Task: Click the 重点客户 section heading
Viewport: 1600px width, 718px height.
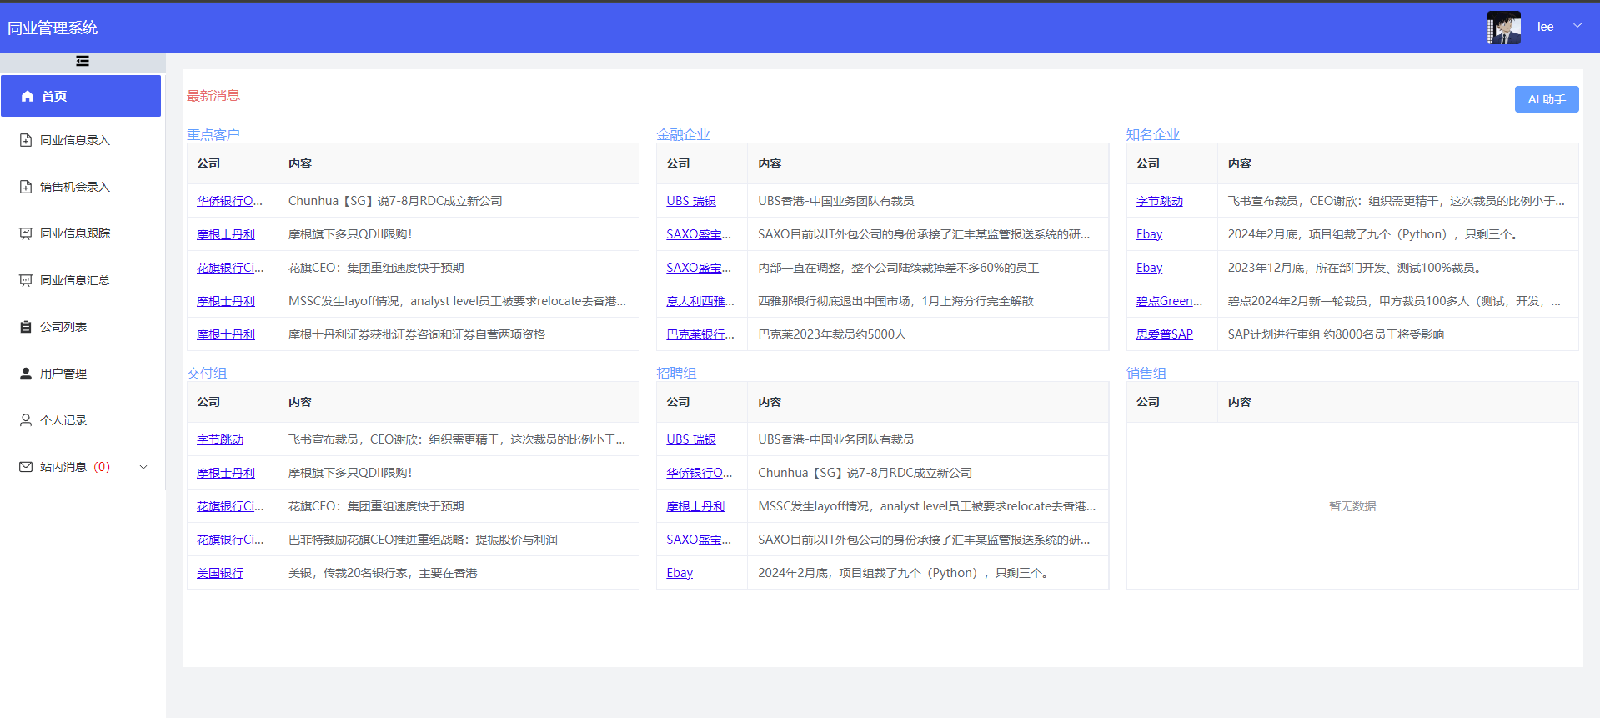Action: (213, 134)
